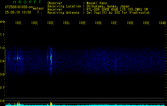Select the file name UT2508161030.pn
The width and height of the screenshot is (167, 106).
click(x=19, y=7)
